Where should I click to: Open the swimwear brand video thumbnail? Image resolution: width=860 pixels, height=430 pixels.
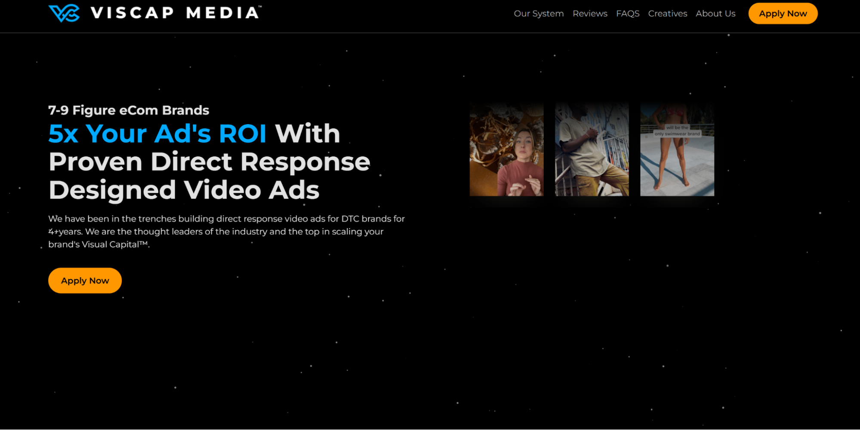coord(677,149)
